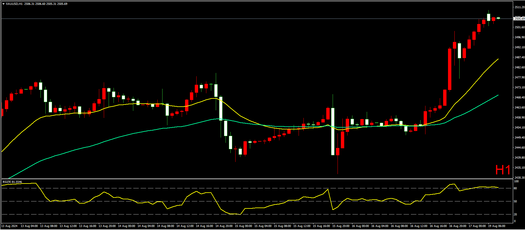Click the 16 Aug 16:00 time label
Screen dimensions: 525x230
[x=438, y=226]
